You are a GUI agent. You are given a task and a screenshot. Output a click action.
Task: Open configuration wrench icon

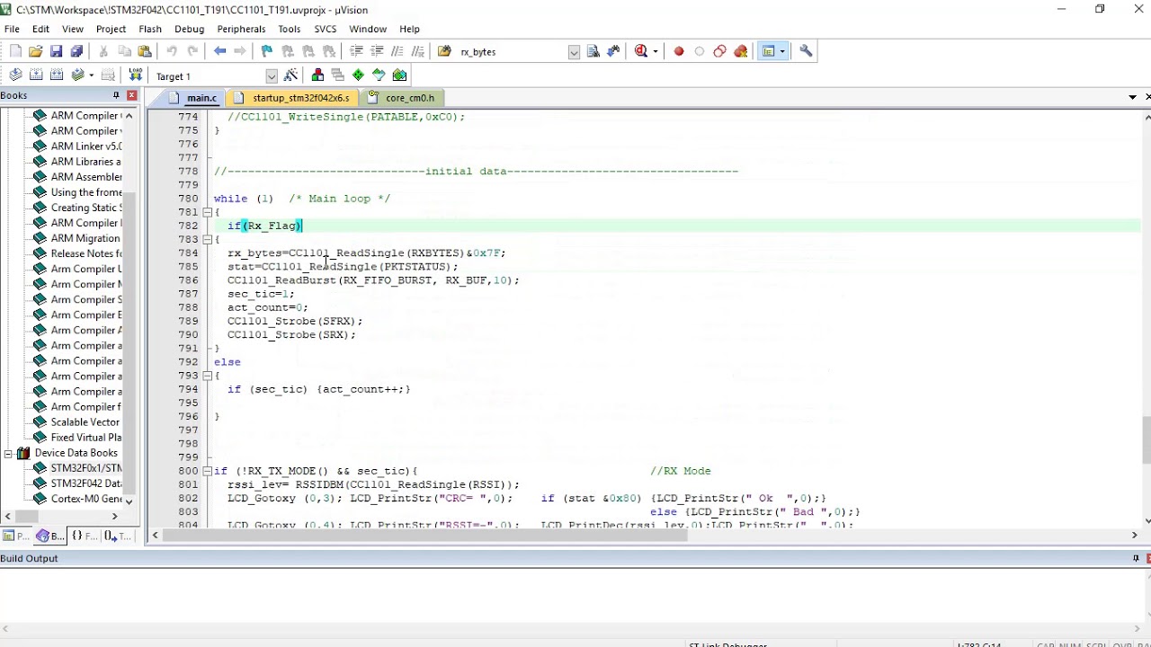[806, 51]
